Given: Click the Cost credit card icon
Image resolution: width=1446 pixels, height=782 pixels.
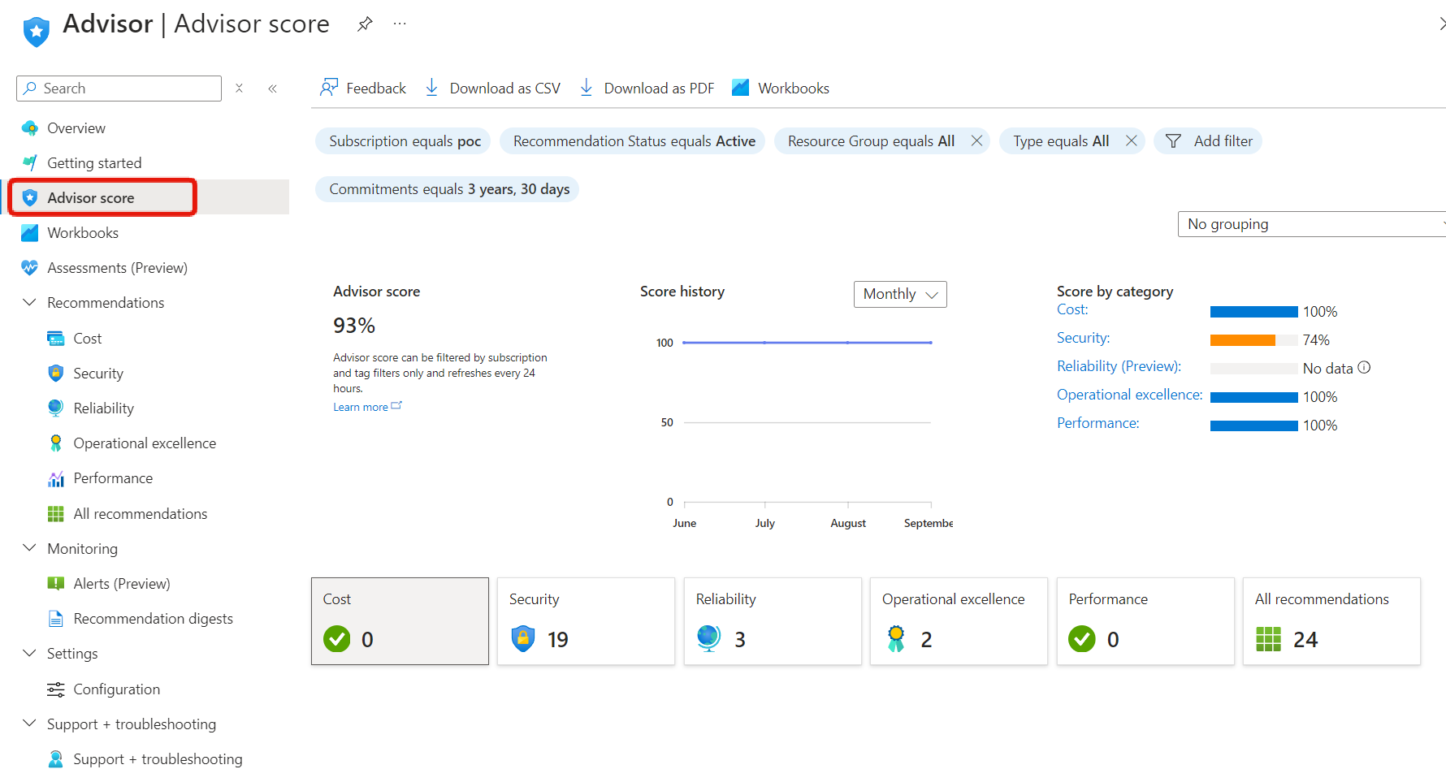Looking at the screenshot, I should click(56, 339).
